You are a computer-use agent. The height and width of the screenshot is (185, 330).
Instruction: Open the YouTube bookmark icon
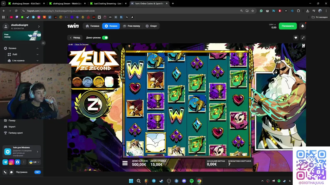[x=11, y=17]
